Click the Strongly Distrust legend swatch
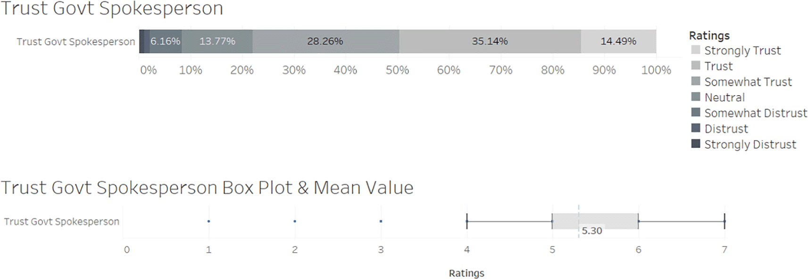This screenshot has width=808, height=279. pyautogui.click(x=695, y=143)
